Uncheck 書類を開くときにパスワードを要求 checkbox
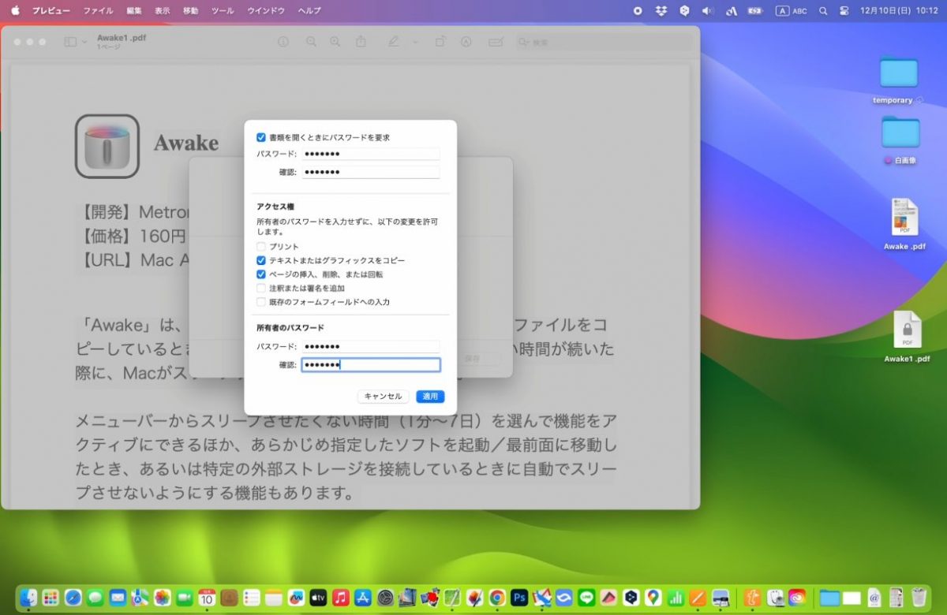 click(x=261, y=137)
